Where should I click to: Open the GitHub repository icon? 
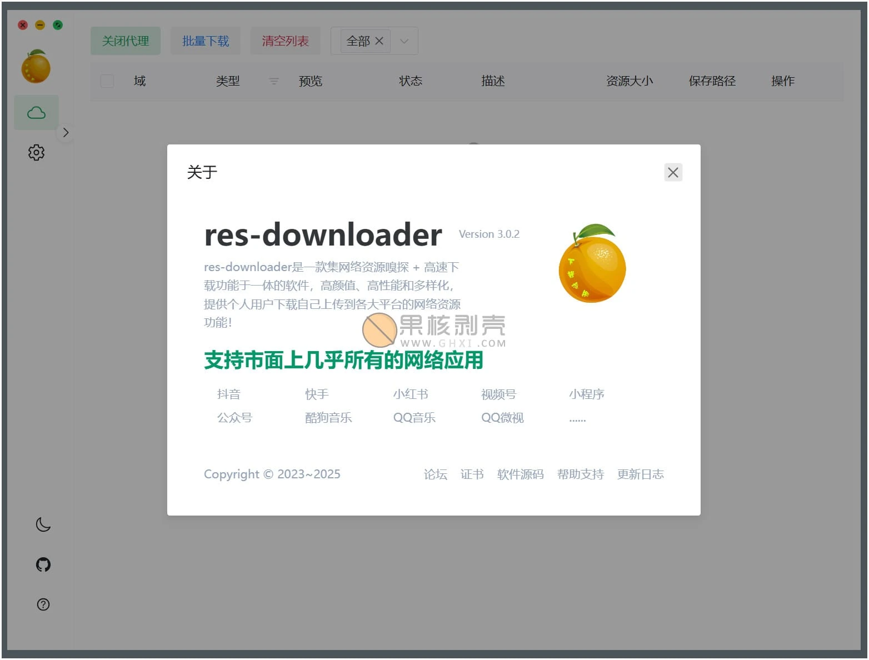(x=43, y=564)
